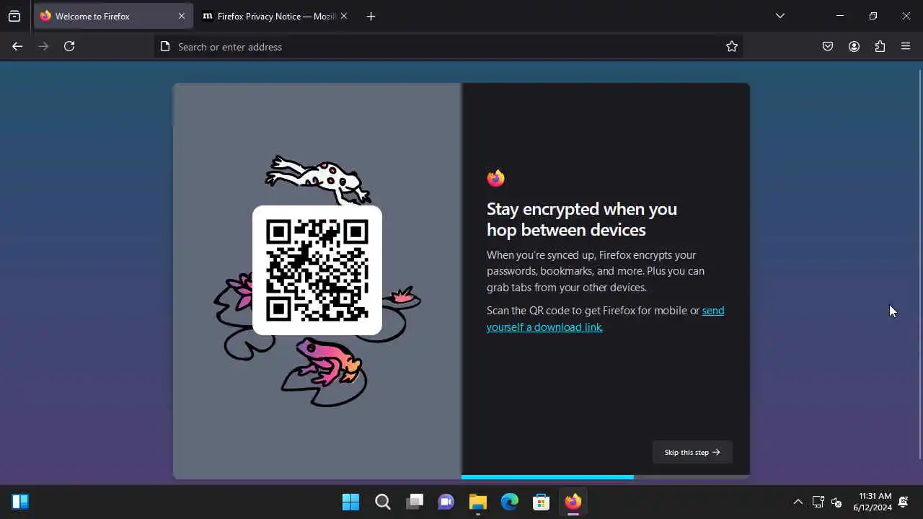Open Microsoft Store from taskbar

542,502
